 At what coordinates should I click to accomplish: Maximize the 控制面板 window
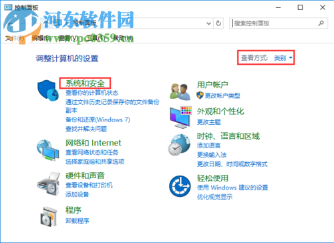click(300, 7)
